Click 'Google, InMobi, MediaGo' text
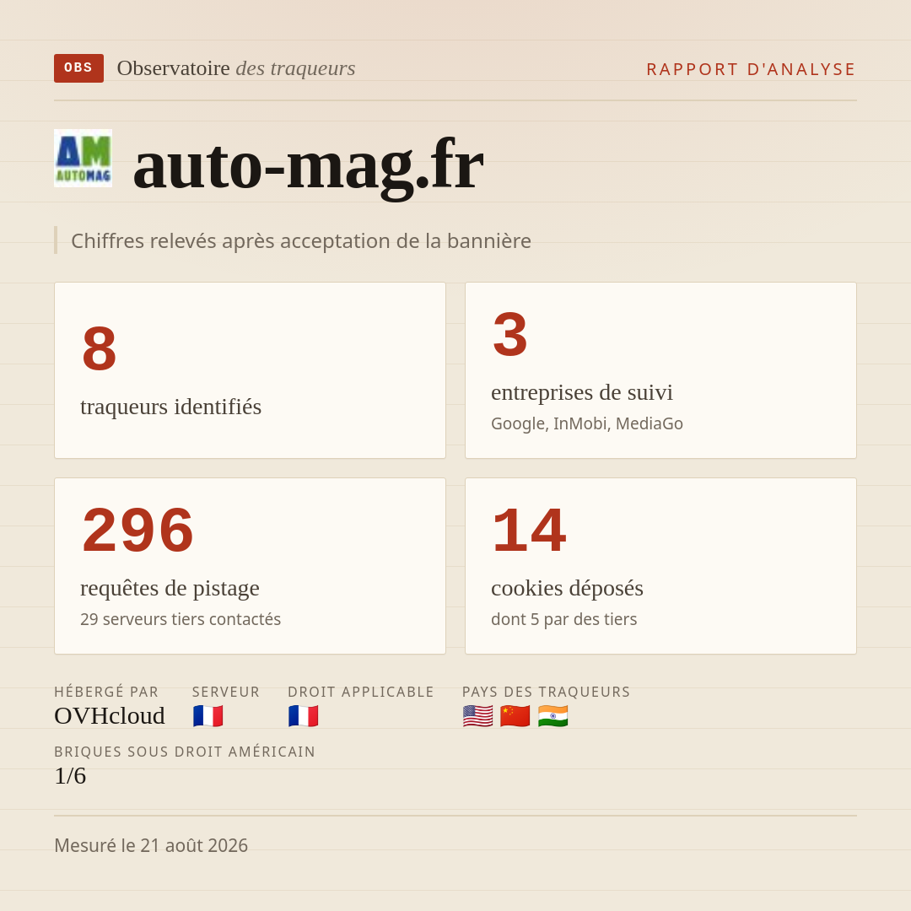Image resolution: width=911 pixels, height=911 pixels. [587, 423]
